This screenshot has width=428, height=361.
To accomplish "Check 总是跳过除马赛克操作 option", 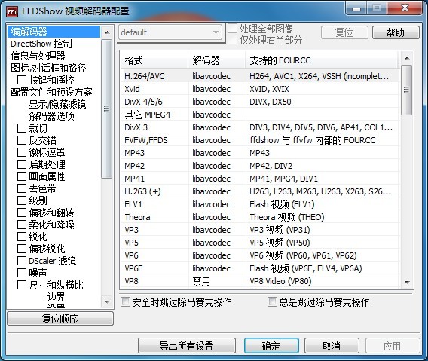I will tap(272, 302).
